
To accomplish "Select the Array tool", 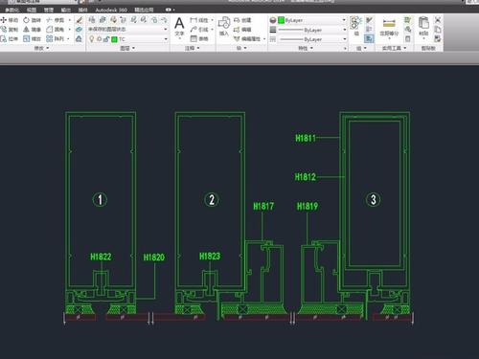I will point(56,39).
